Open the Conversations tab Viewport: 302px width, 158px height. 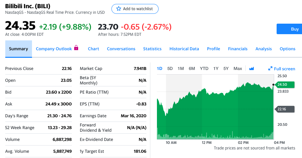coord(121,49)
